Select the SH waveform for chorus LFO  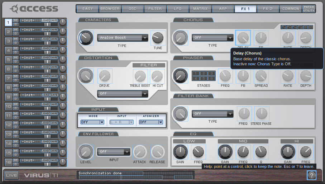(305, 27)
